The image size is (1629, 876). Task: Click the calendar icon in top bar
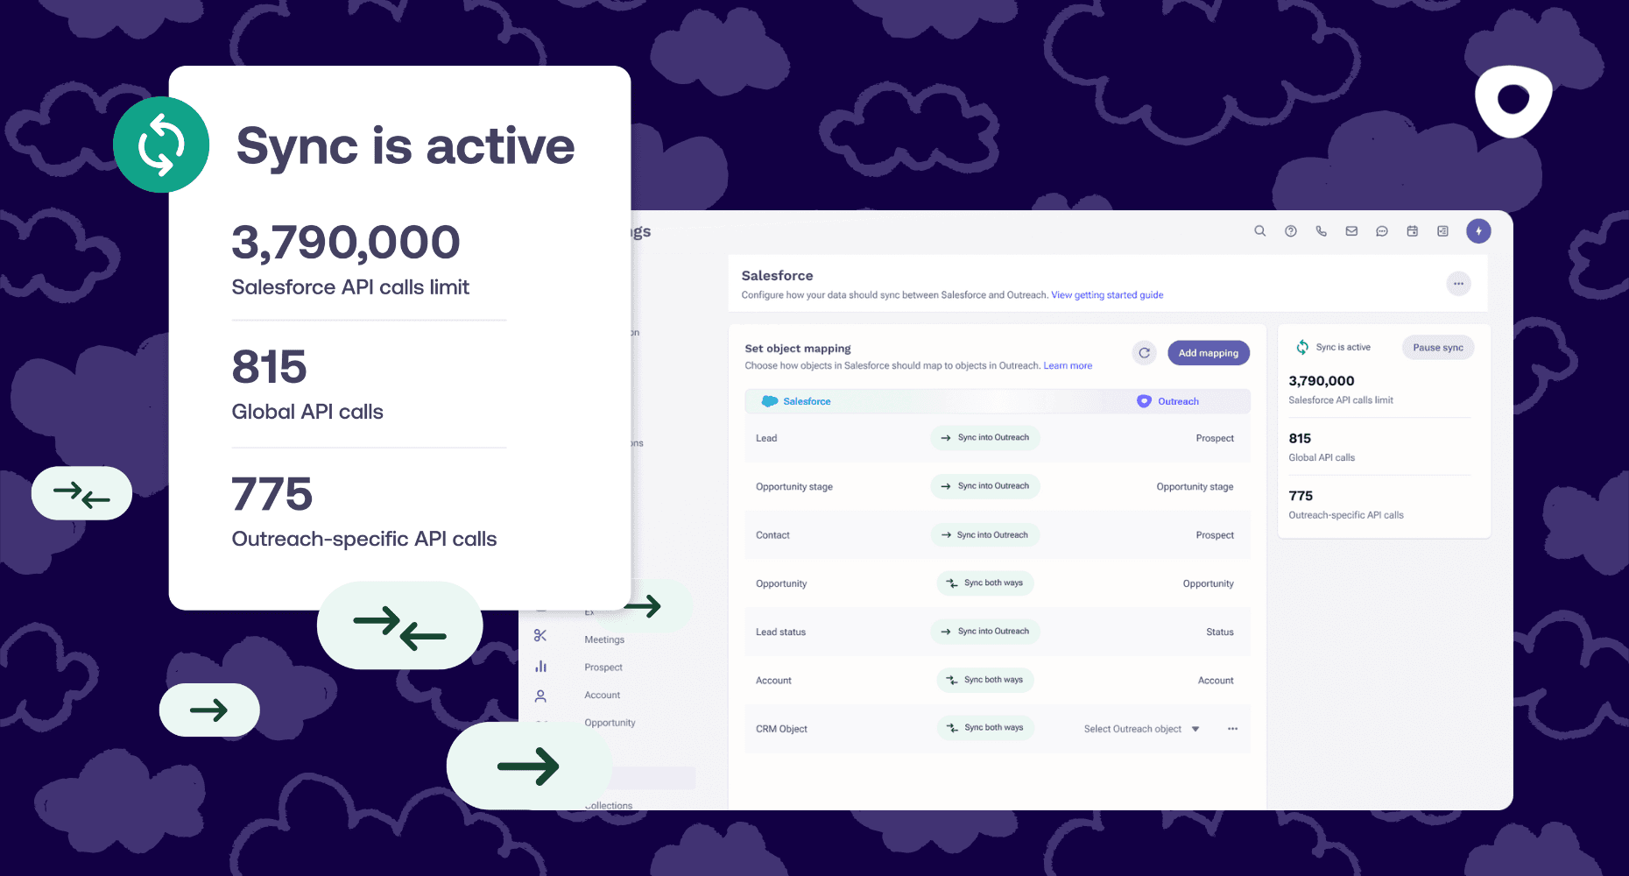coord(1412,231)
